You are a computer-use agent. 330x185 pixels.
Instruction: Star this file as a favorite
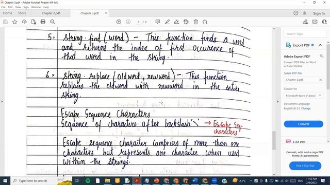pyautogui.click(x=15, y=22)
